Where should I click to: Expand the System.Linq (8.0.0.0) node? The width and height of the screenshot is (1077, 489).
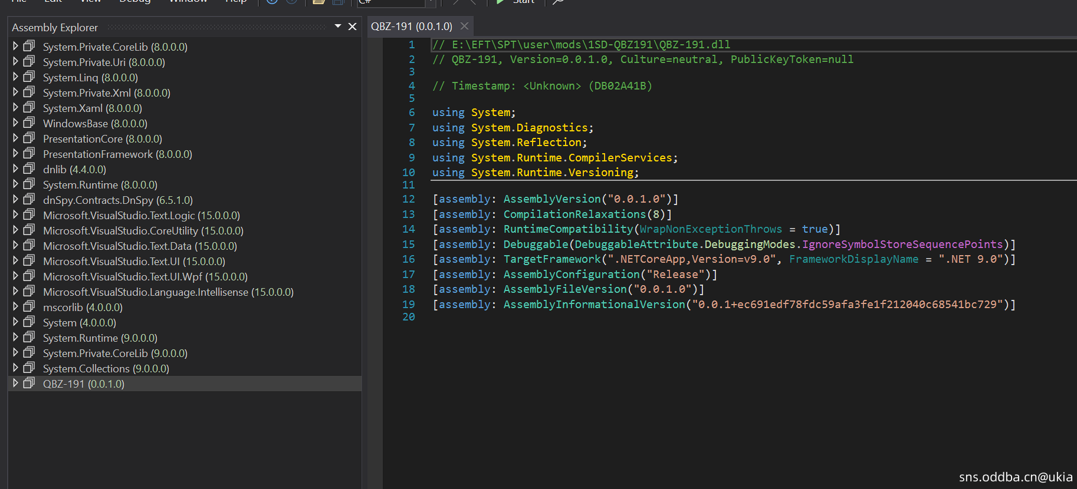(x=15, y=77)
